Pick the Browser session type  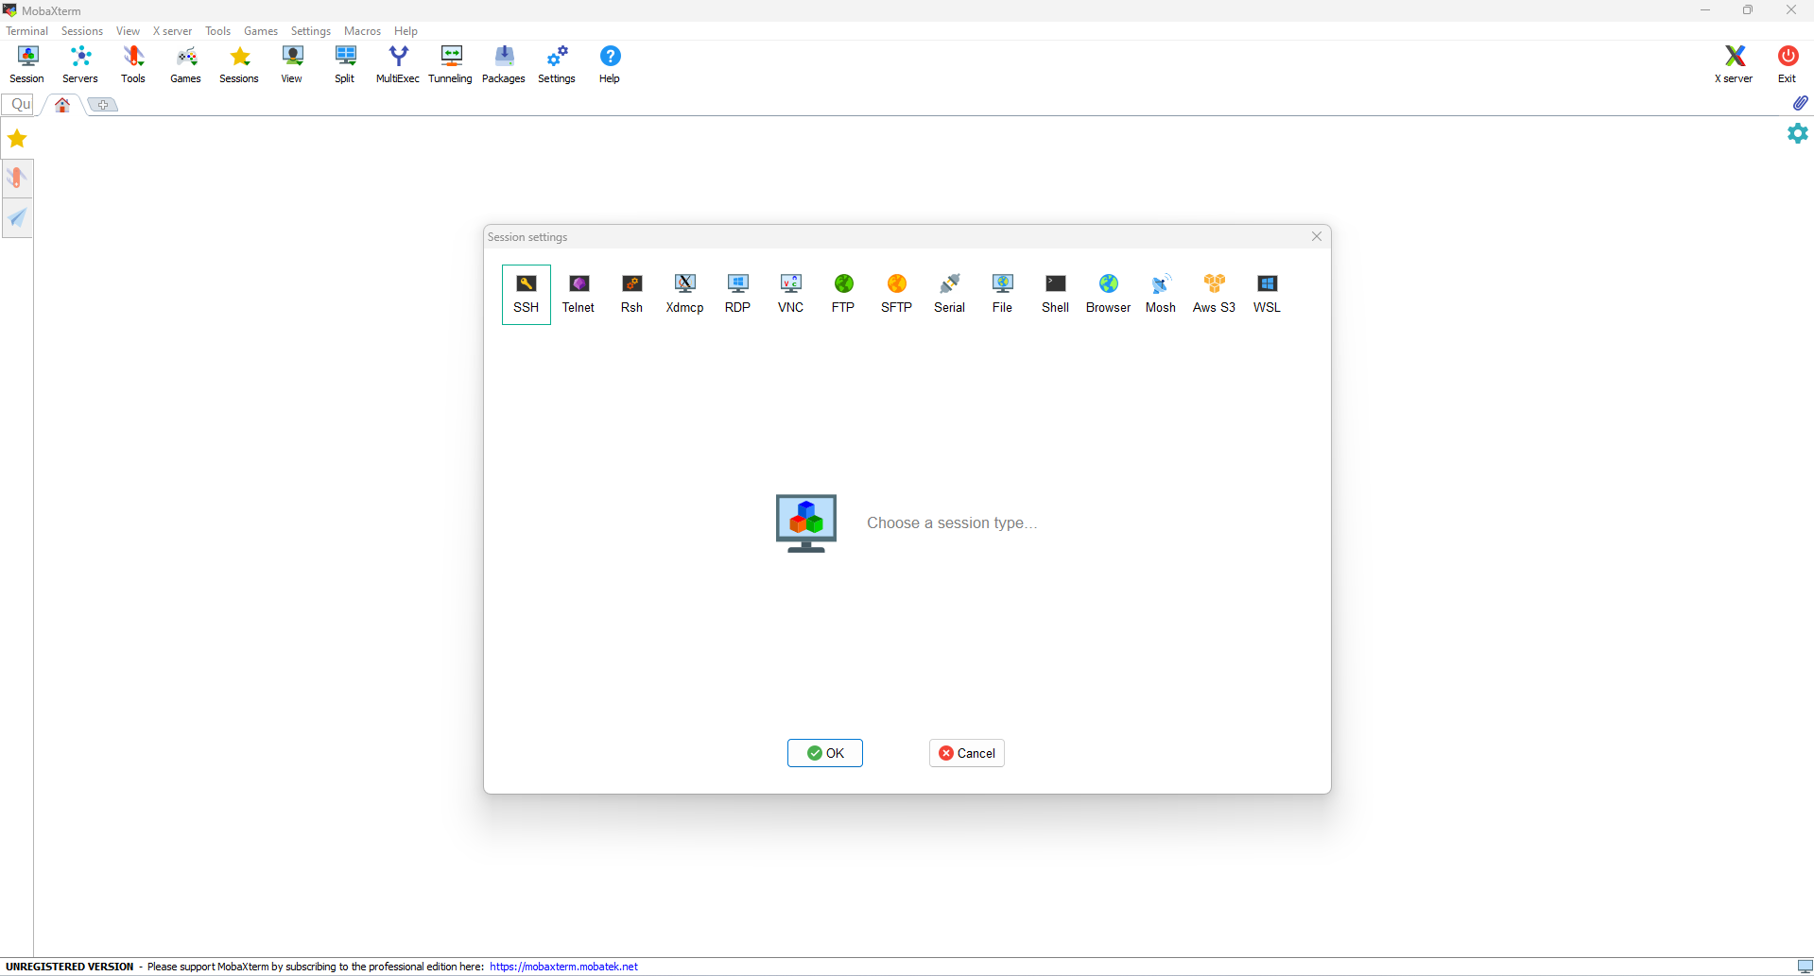[1108, 295]
